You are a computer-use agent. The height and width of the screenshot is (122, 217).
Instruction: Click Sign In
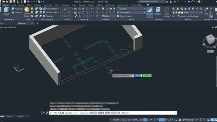[175, 1]
